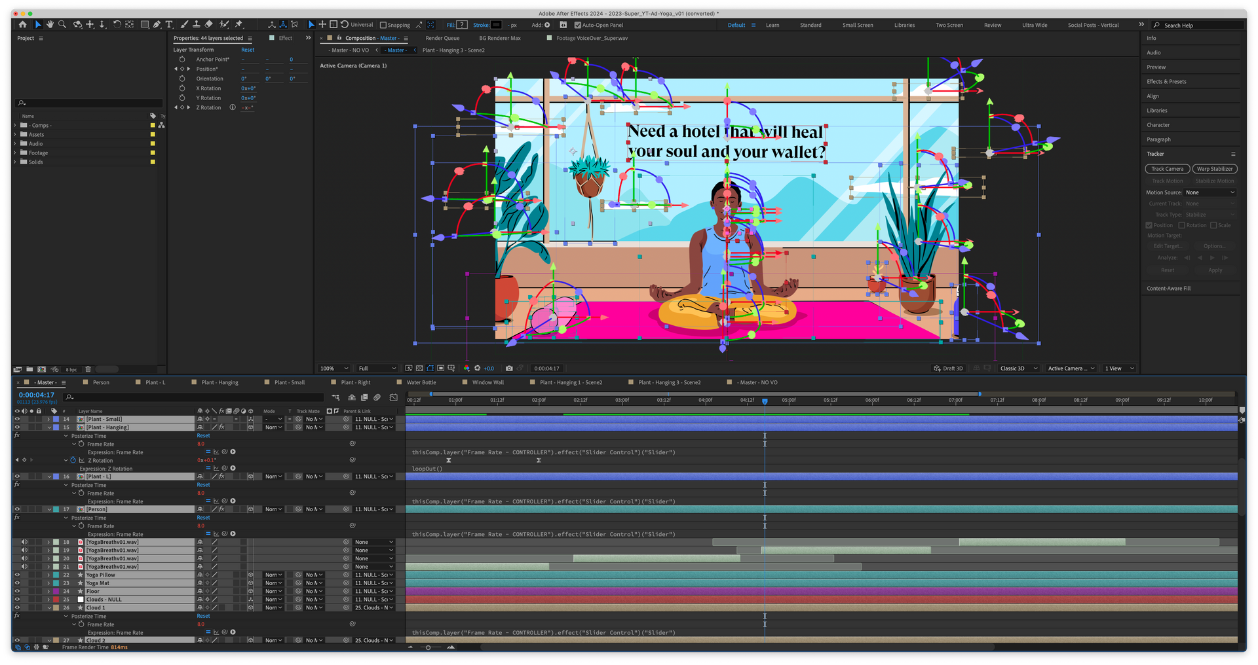Open the Classic 3D renderer dropdown
This screenshot has height=665, width=1258.
pos(1018,368)
